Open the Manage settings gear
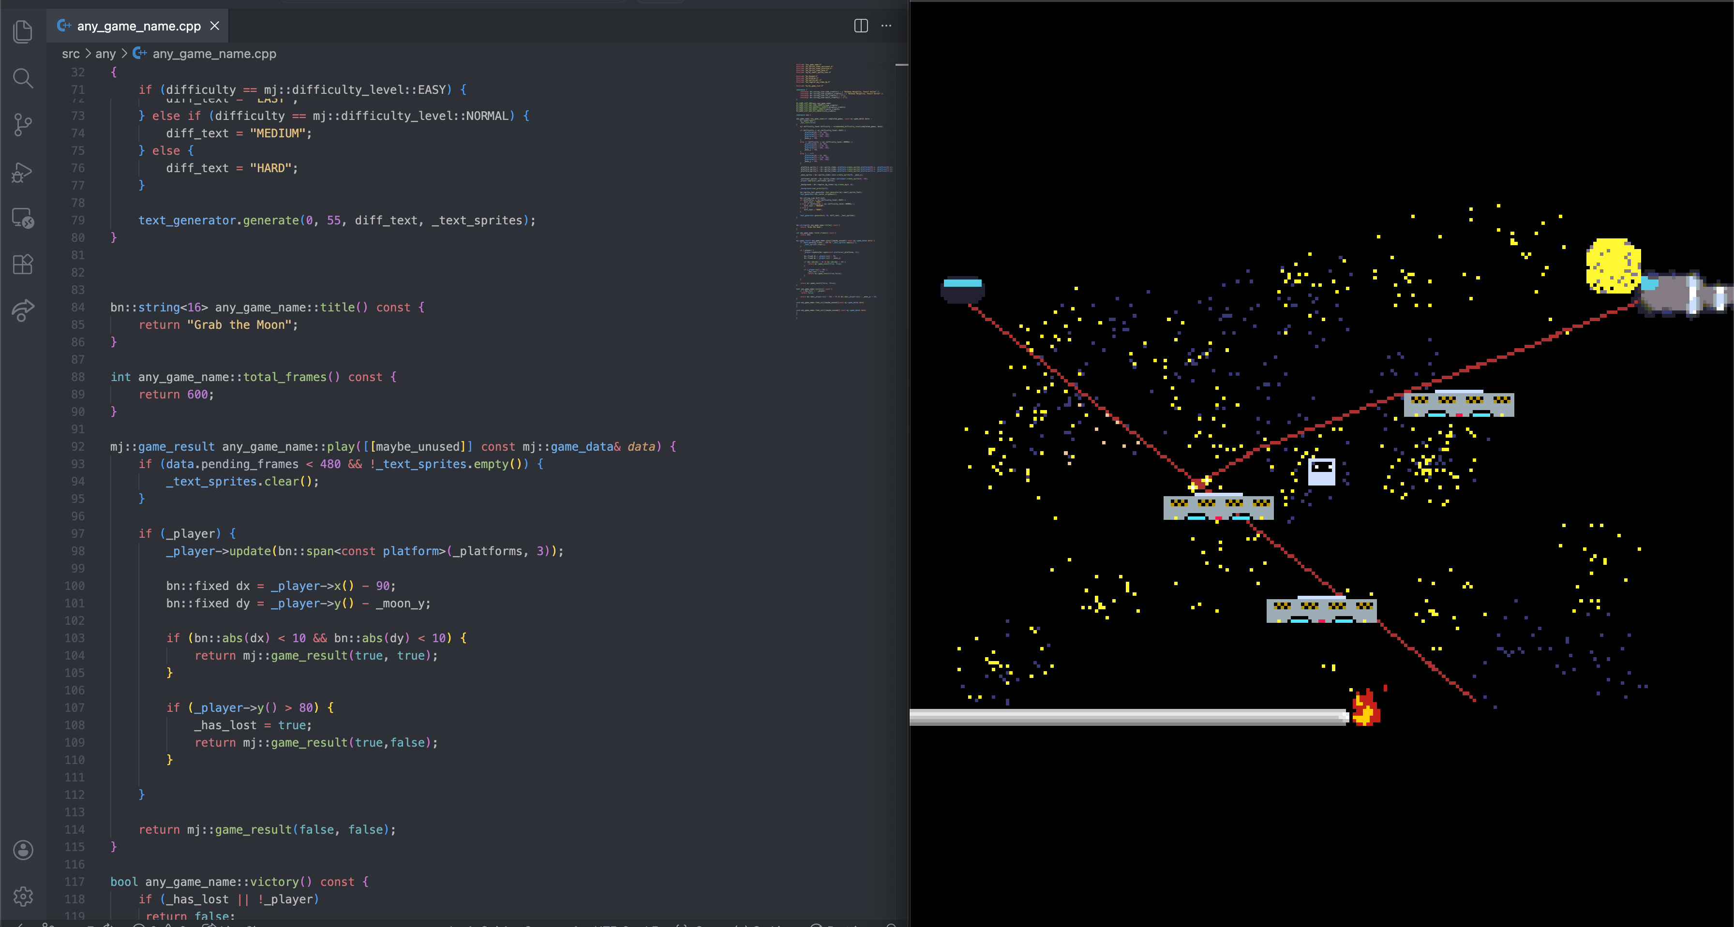This screenshot has height=927, width=1734. pyautogui.click(x=23, y=896)
